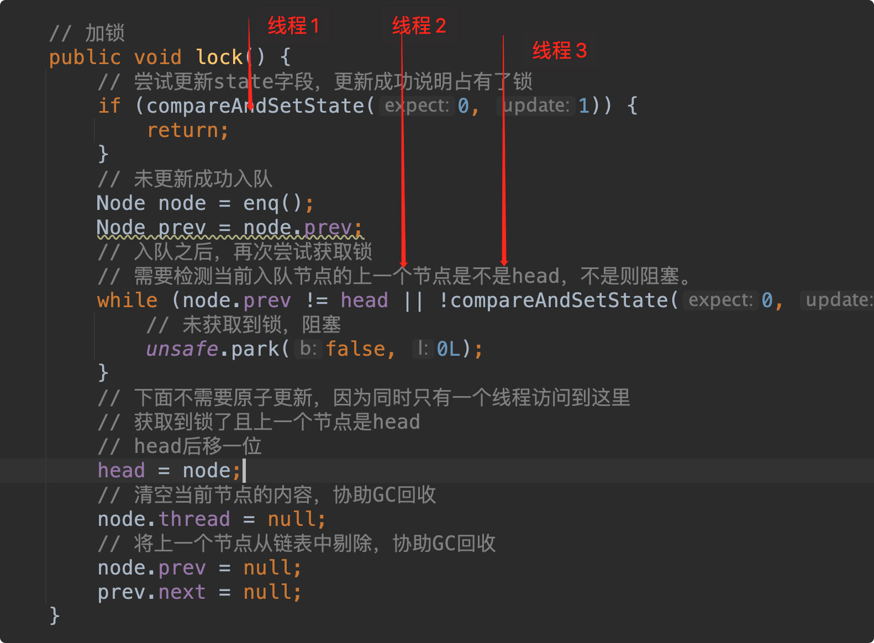
Task: Click head in the while condition
Action: click(x=364, y=301)
